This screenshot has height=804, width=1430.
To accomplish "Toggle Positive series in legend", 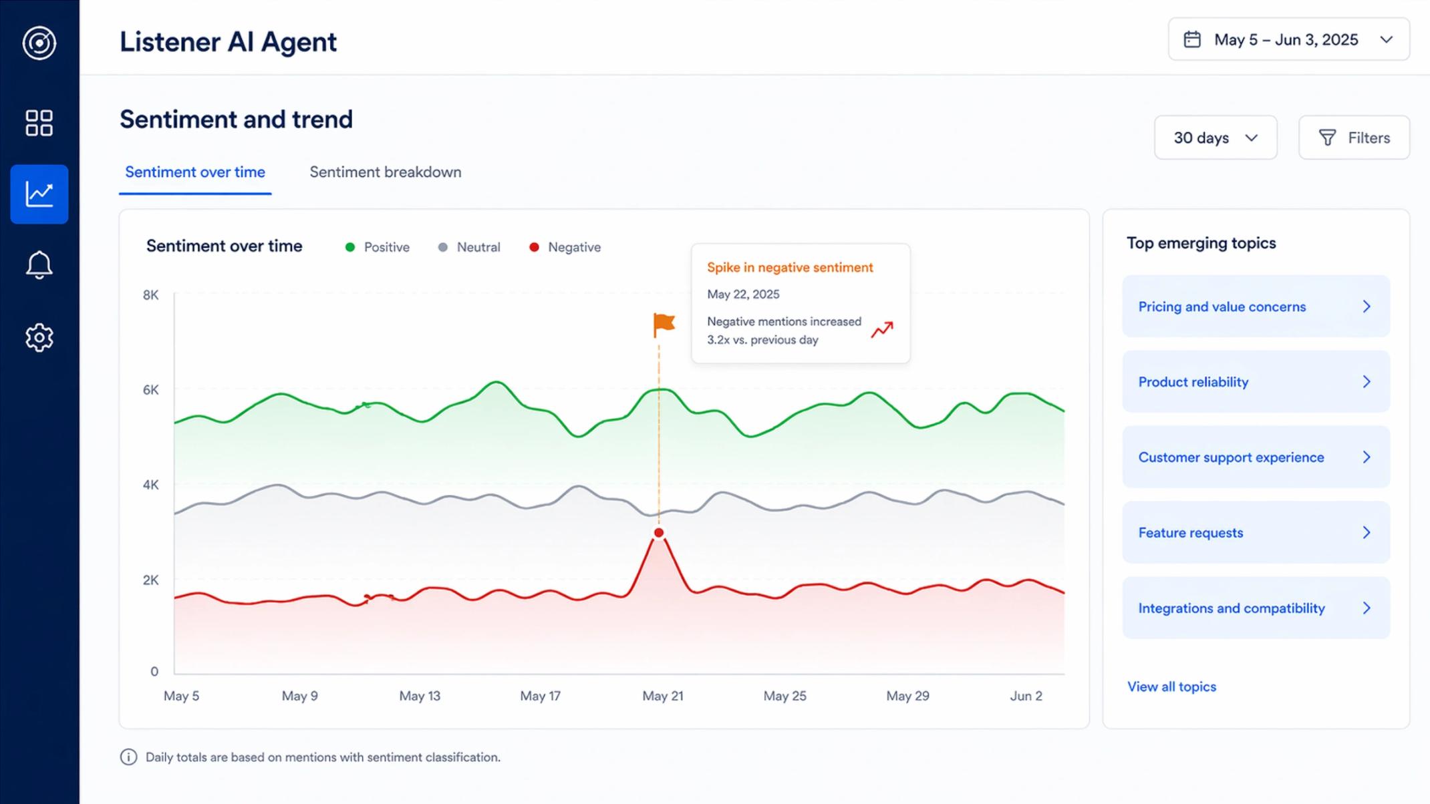I will point(378,247).
